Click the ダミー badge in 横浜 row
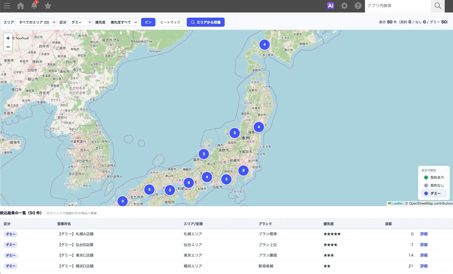This screenshot has height=274, width=453. click(x=11, y=266)
